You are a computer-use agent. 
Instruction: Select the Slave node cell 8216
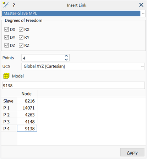pyautogui.click(x=27, y=101)
